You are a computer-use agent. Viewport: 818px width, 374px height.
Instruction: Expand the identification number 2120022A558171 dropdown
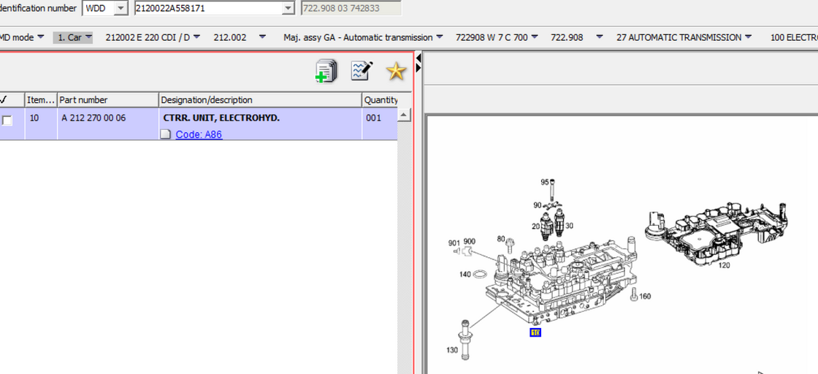tap(288, 9)
